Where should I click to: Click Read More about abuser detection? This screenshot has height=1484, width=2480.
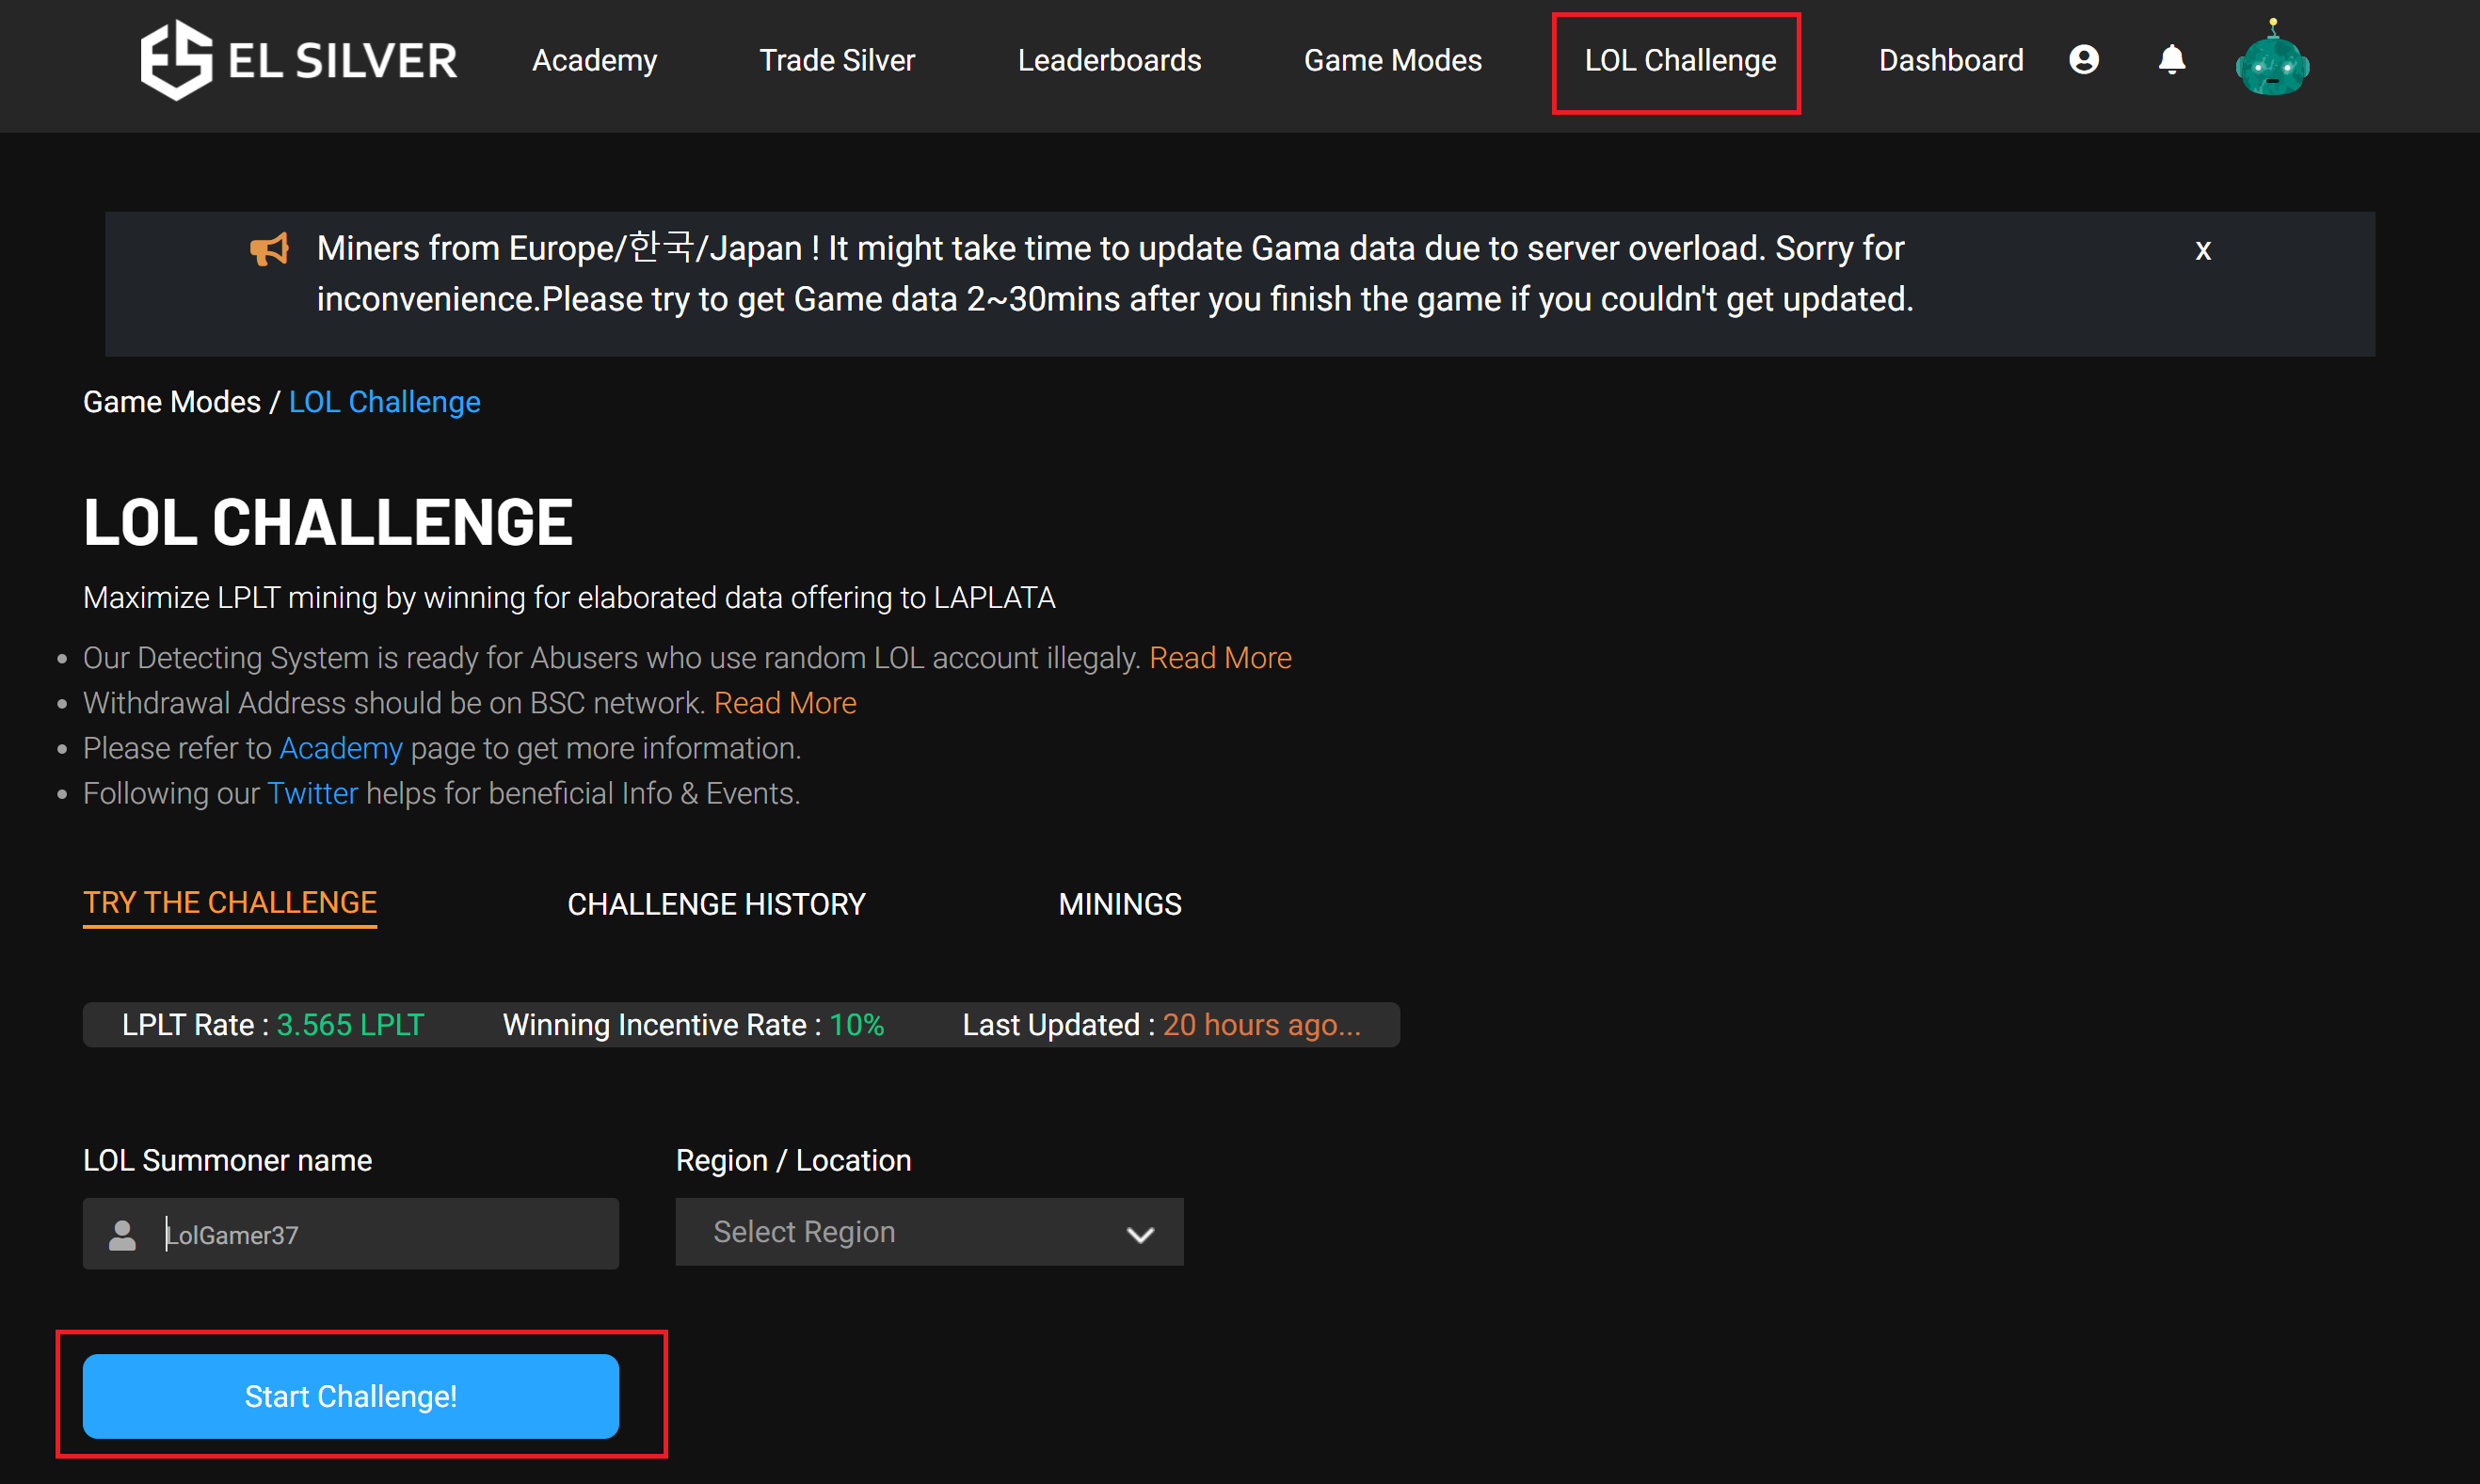[x=1220, y=658]
